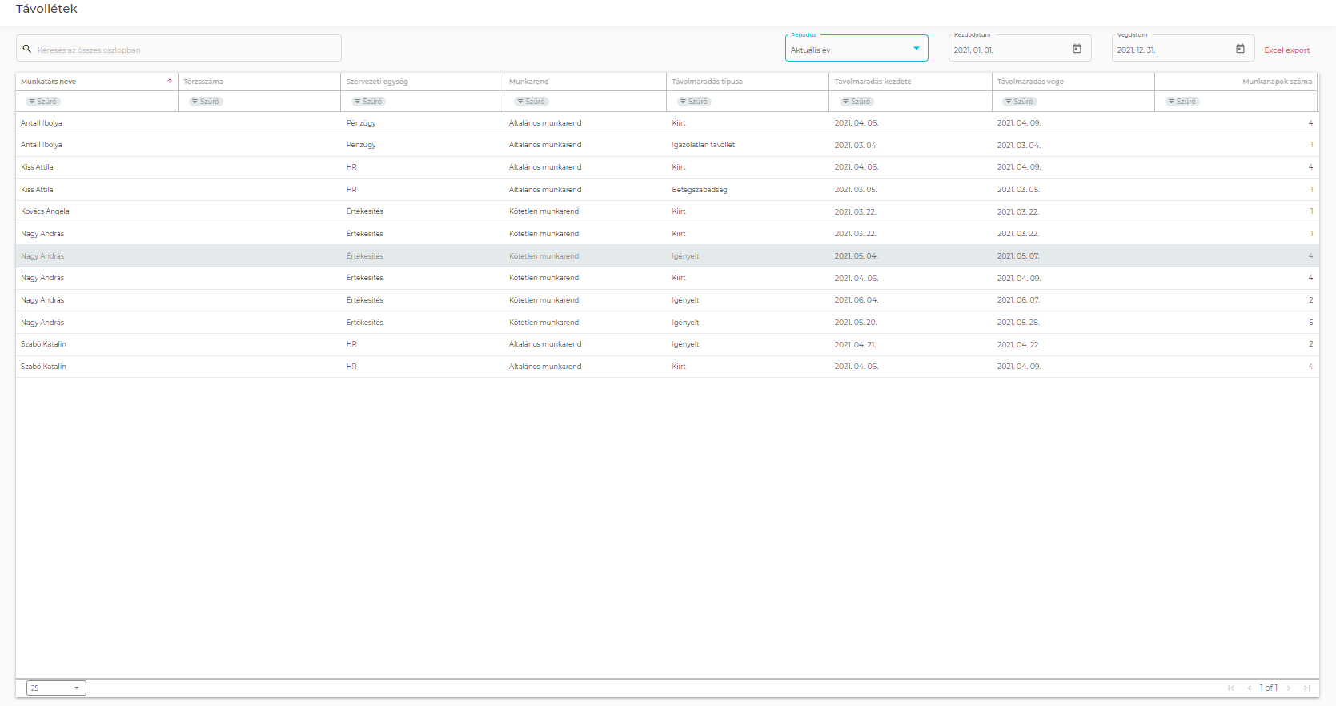
Task: Open the Periódus Aktuális év dropdown
Action: [x=857, y=48]
